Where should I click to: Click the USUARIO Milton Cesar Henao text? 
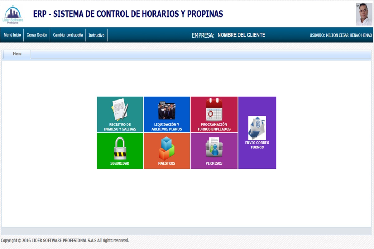[341, 35]
